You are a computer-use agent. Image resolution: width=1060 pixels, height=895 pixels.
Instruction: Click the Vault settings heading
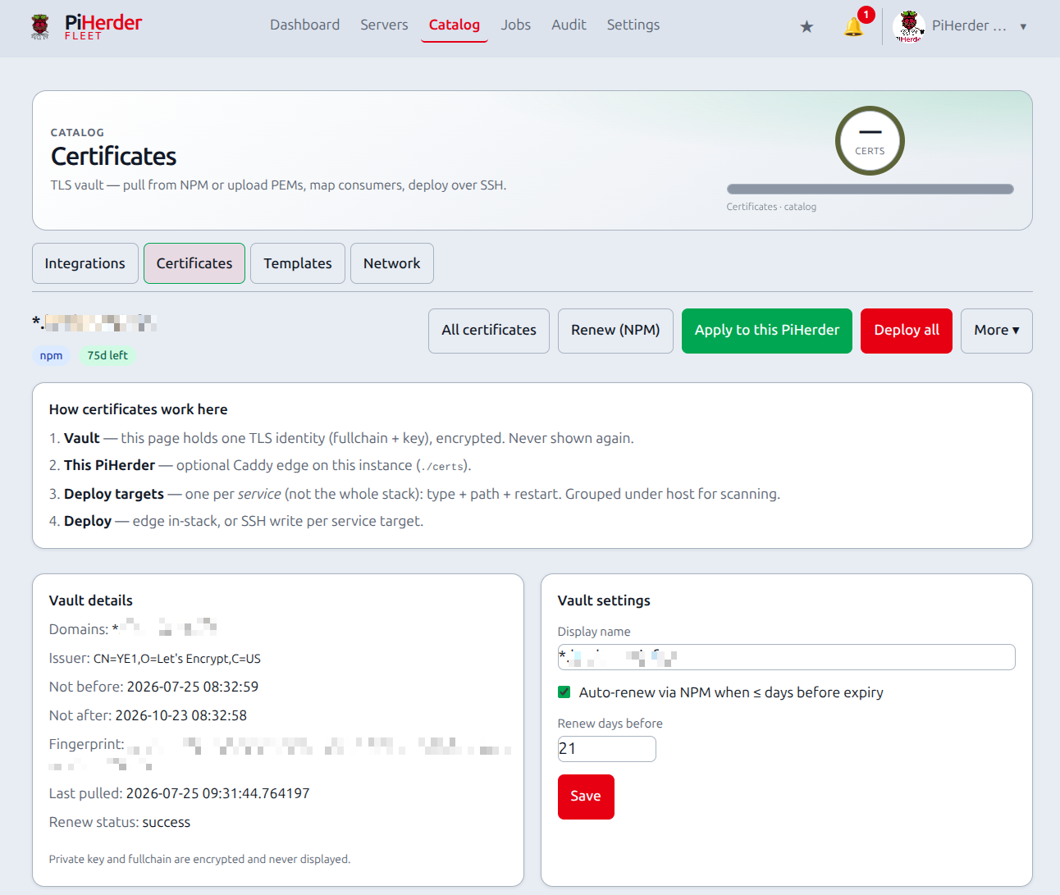(x=604, y=600)
